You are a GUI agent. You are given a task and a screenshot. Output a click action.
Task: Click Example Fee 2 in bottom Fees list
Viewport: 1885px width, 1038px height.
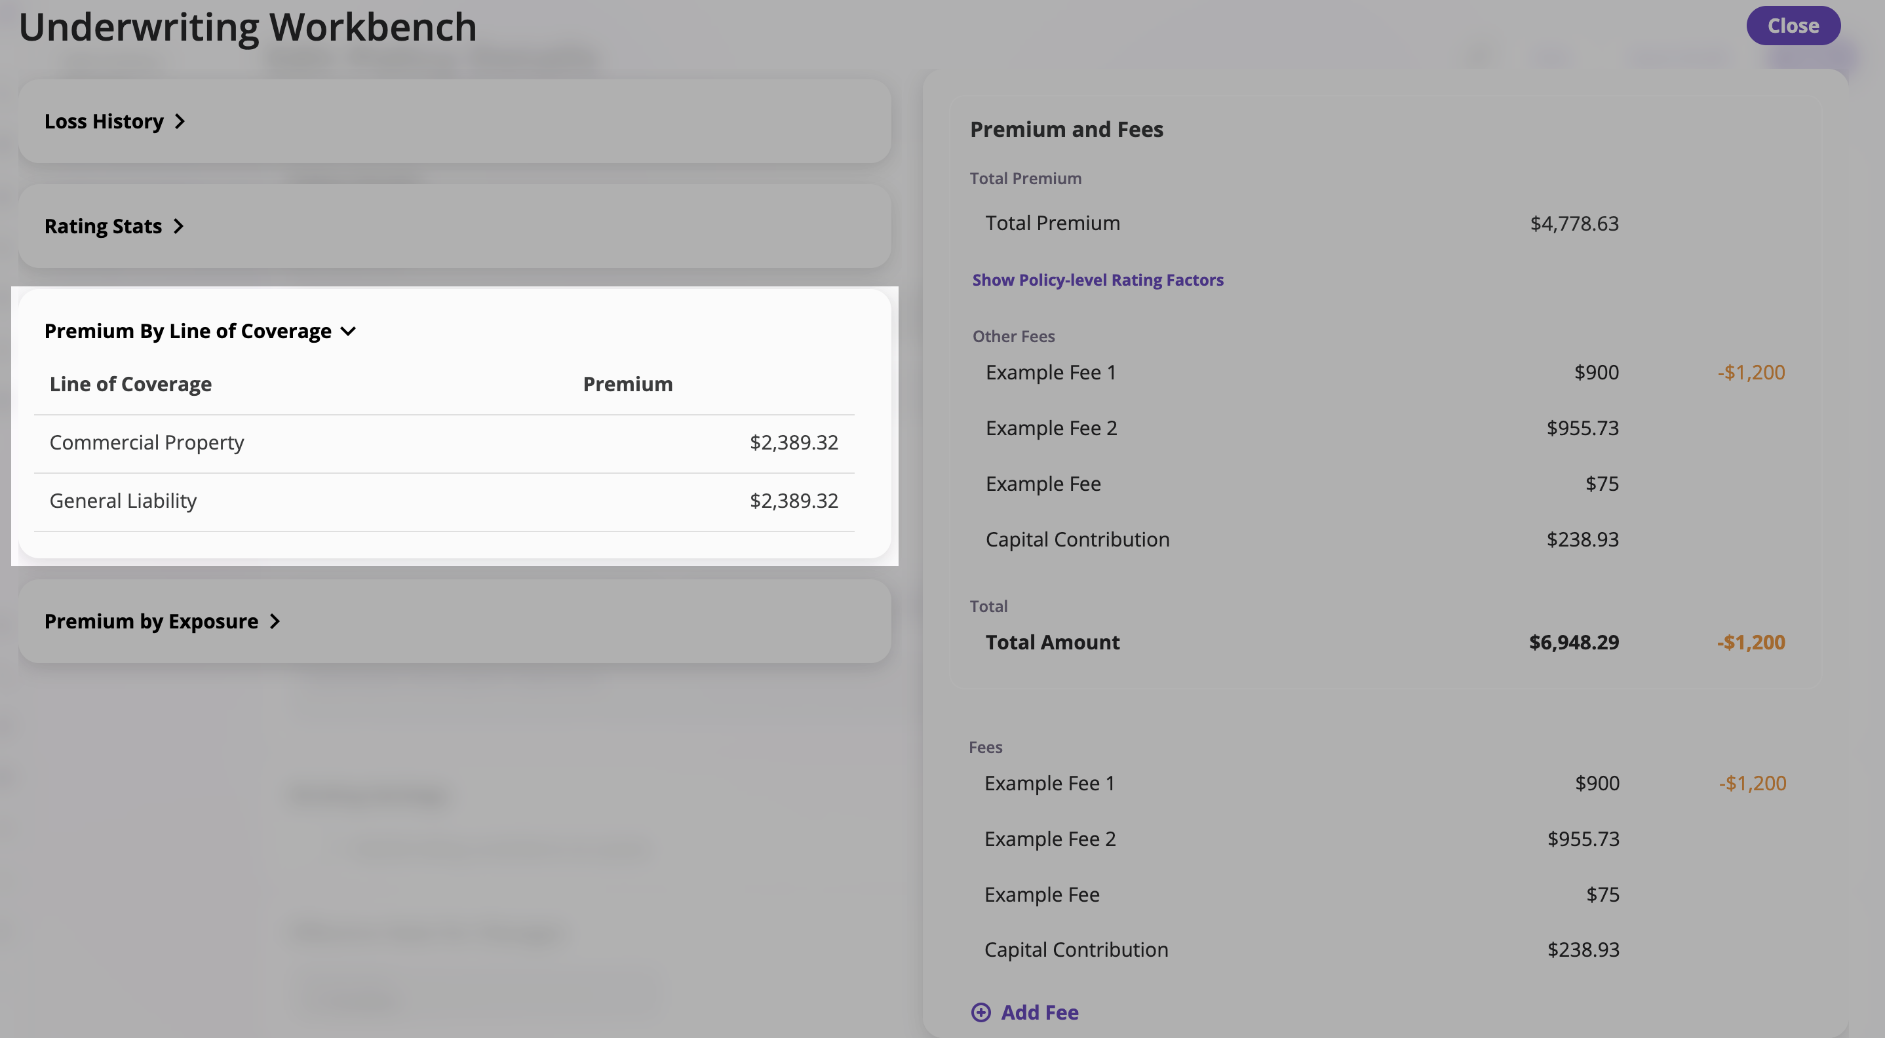(x=1049, y=838)
